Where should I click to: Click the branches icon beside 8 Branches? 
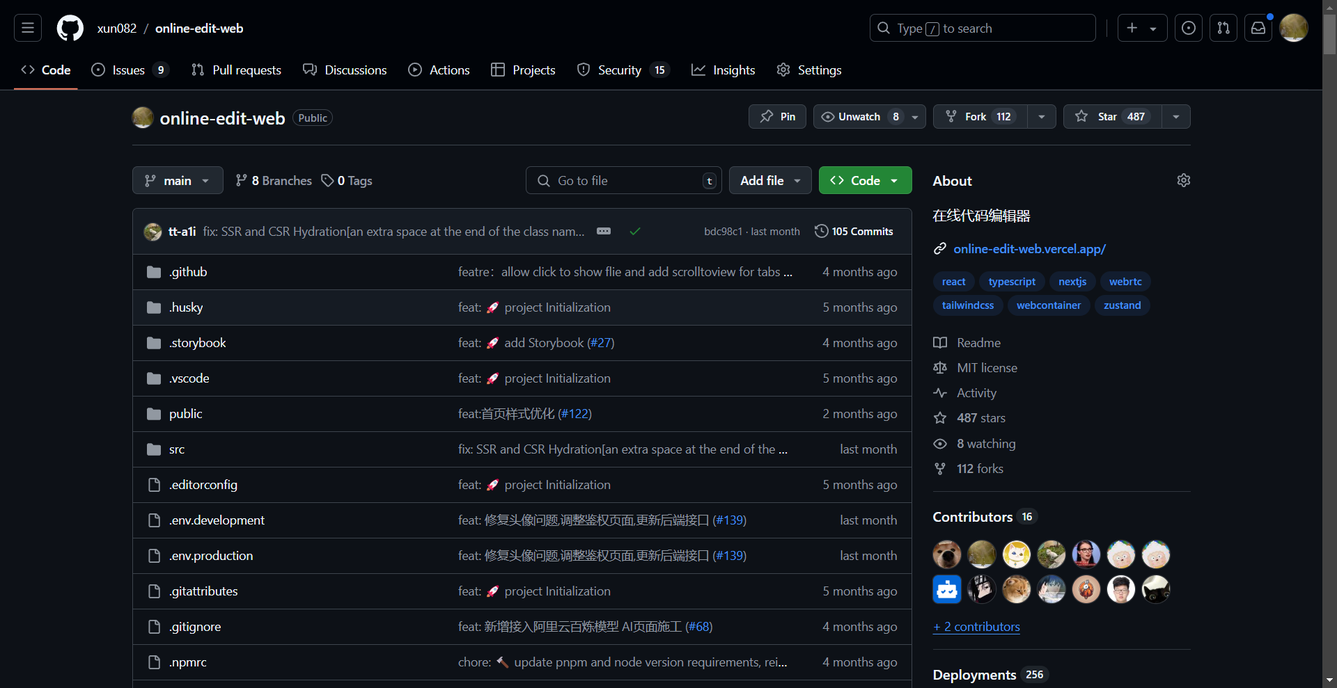coord(242,180)
